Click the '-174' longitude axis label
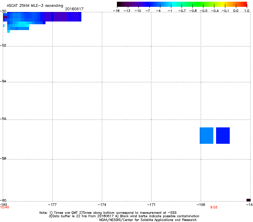This screenshot has width=253, height=222. 102,205
